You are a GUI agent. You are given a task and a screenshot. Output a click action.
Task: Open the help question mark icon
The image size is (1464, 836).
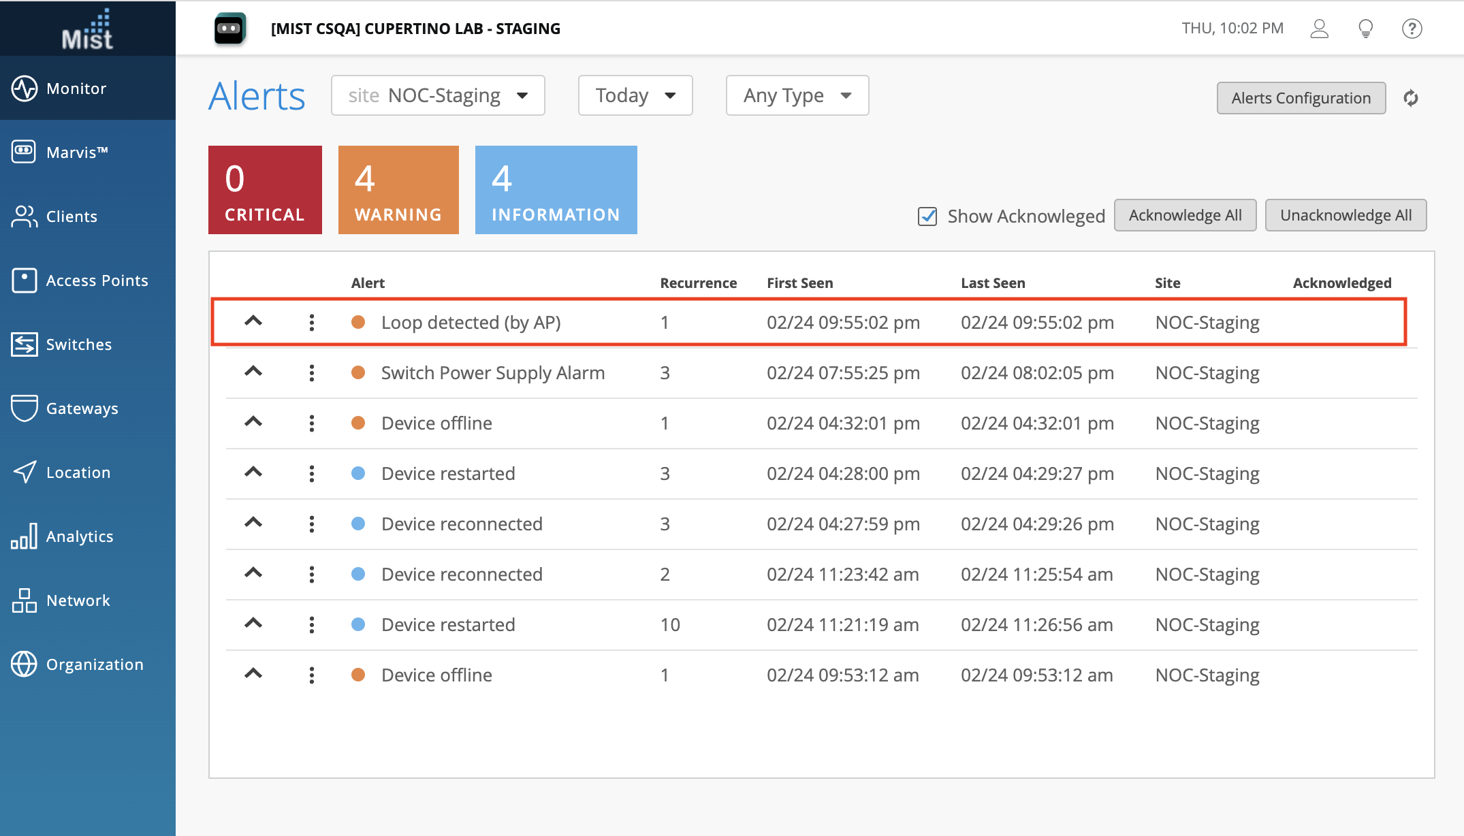tap(1412, 29)
